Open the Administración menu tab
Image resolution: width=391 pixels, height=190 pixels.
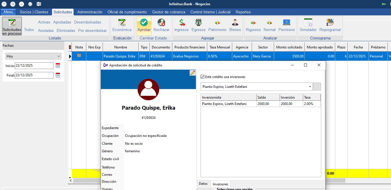coord(90,12)
